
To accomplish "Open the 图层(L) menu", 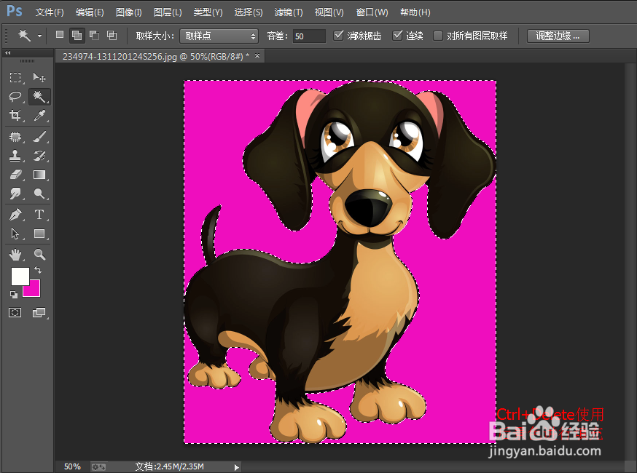I will (168, 12).
